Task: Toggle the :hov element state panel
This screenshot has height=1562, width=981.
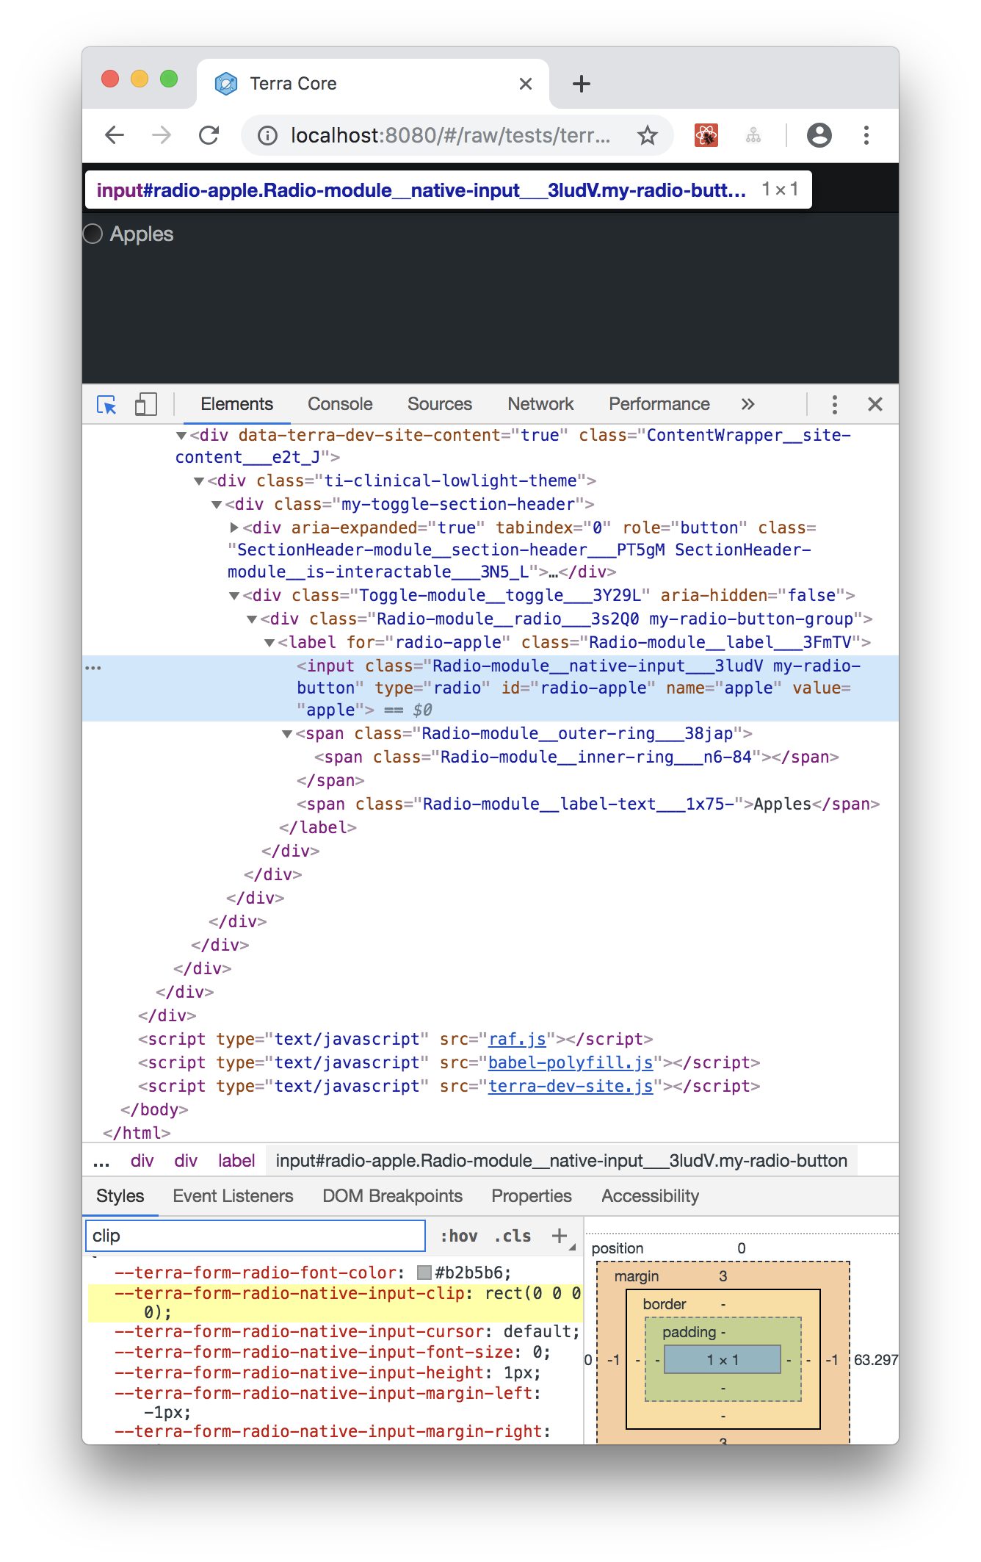Action: 459,1236
